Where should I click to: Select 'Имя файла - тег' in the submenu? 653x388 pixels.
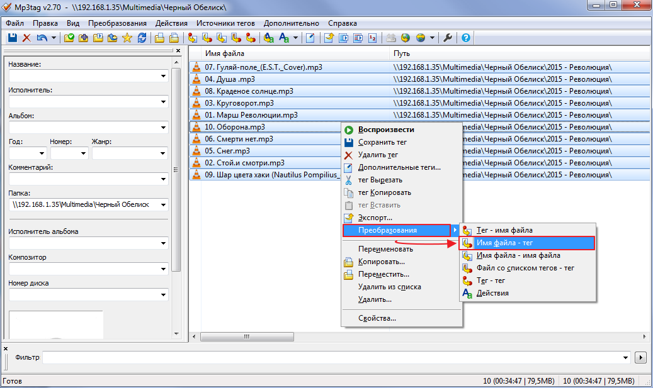click(x=527, y=243)
